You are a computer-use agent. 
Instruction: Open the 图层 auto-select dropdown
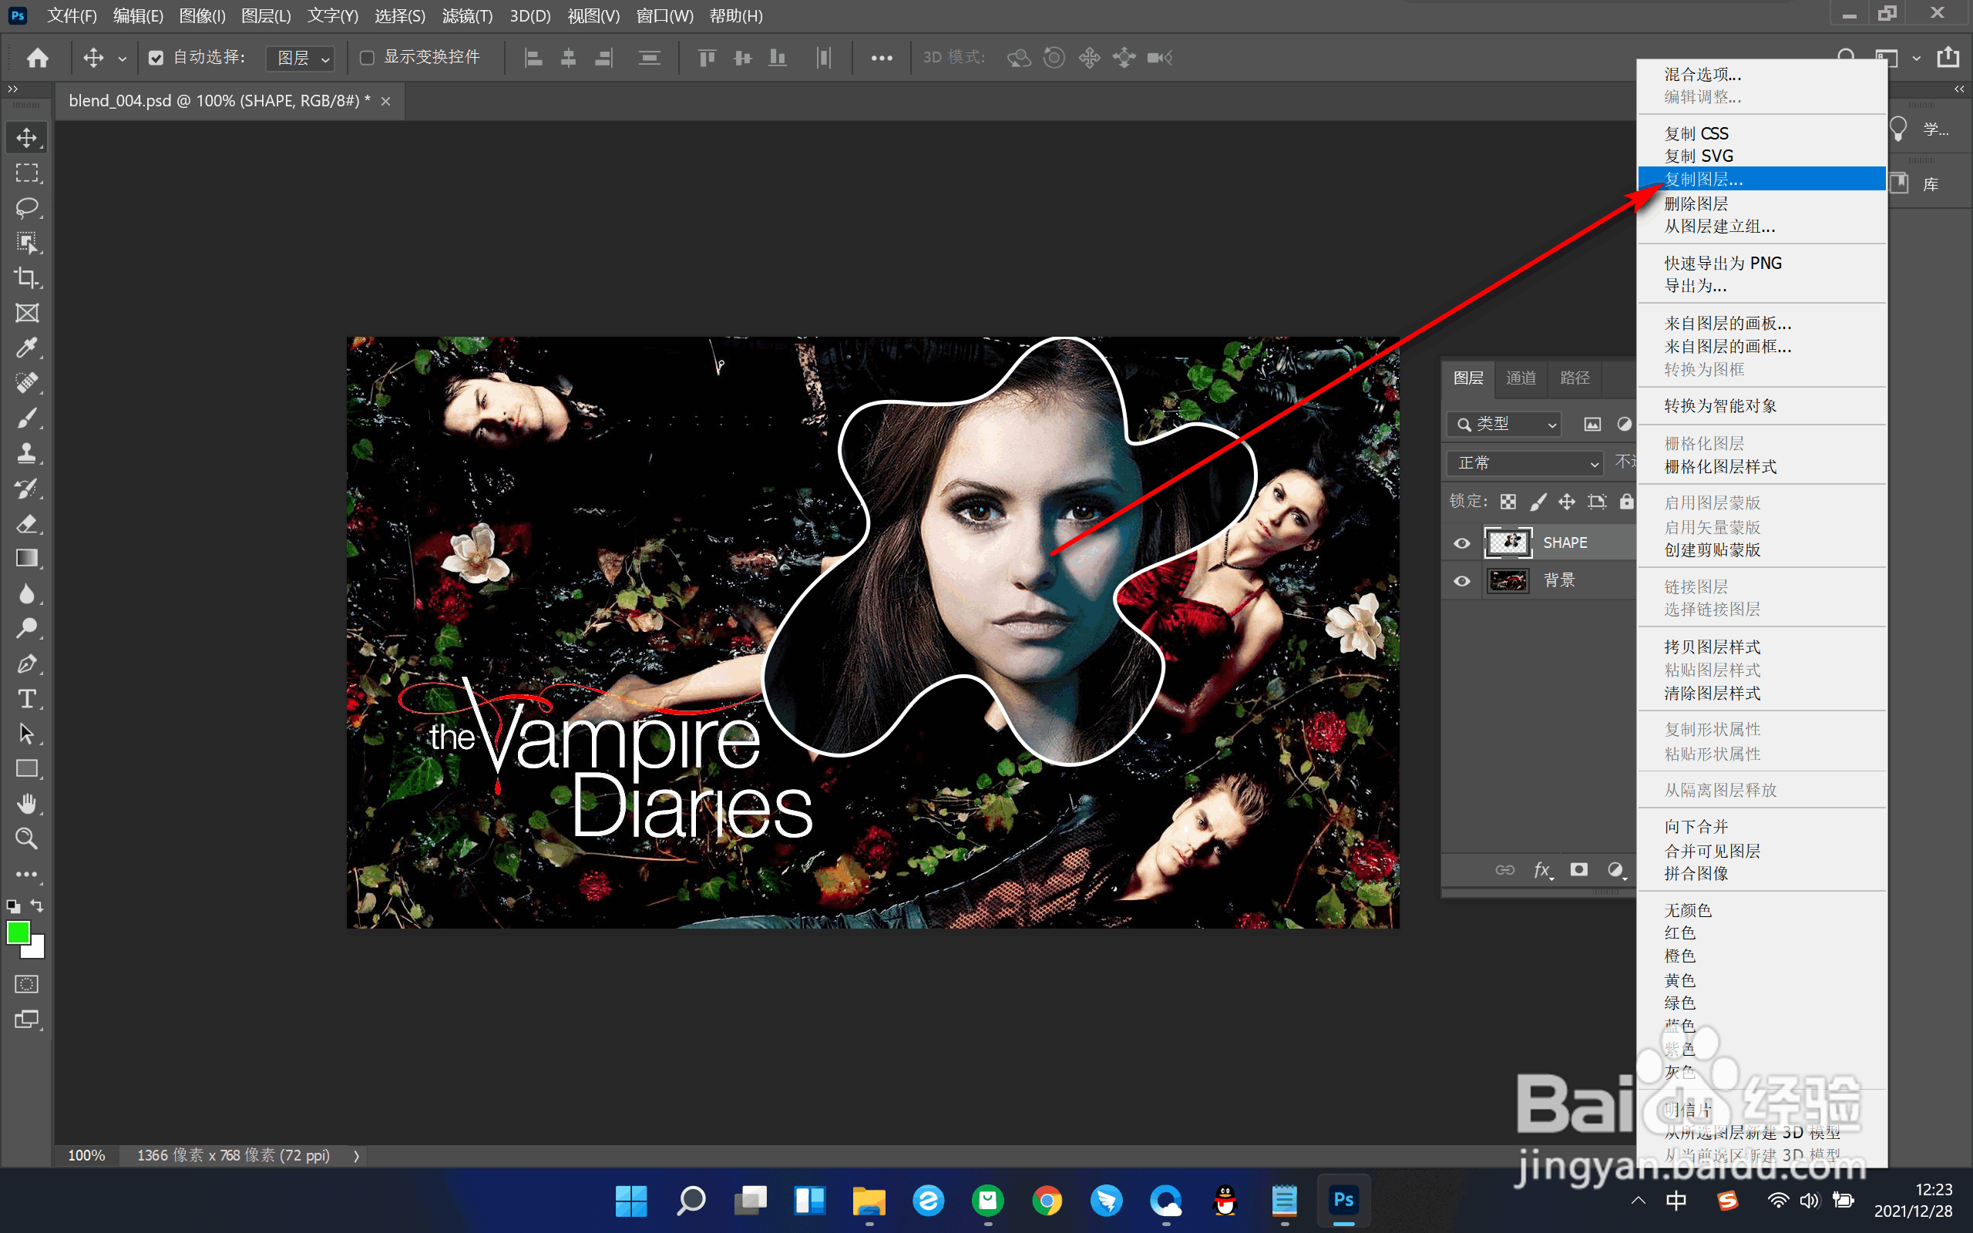(x=301, y=58)
